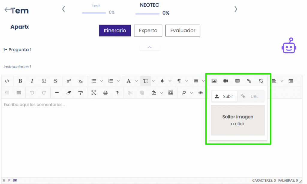307x184 pixels.
Task: Toggle source code view icon
Action: (7, 81)
